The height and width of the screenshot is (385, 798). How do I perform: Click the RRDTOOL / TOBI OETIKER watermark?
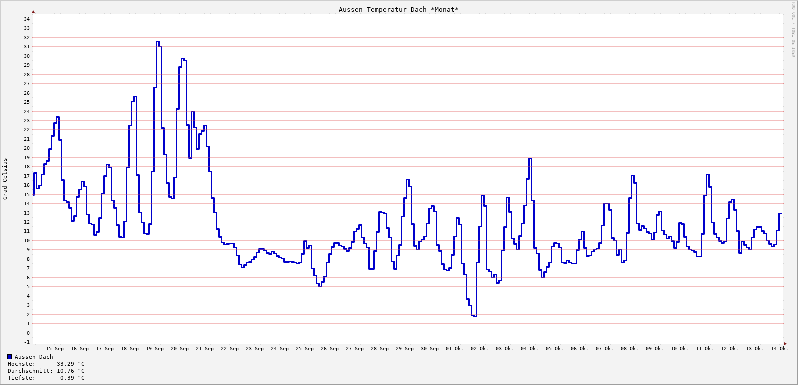pyautogui.click(x=793, y=30)
